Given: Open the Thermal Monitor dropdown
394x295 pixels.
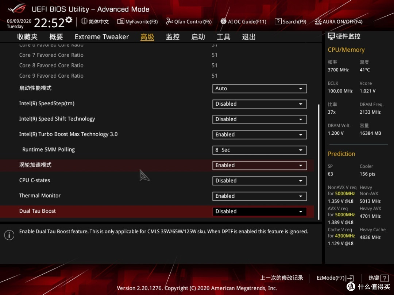Looking at the screenshot, I should pos(260,196).
